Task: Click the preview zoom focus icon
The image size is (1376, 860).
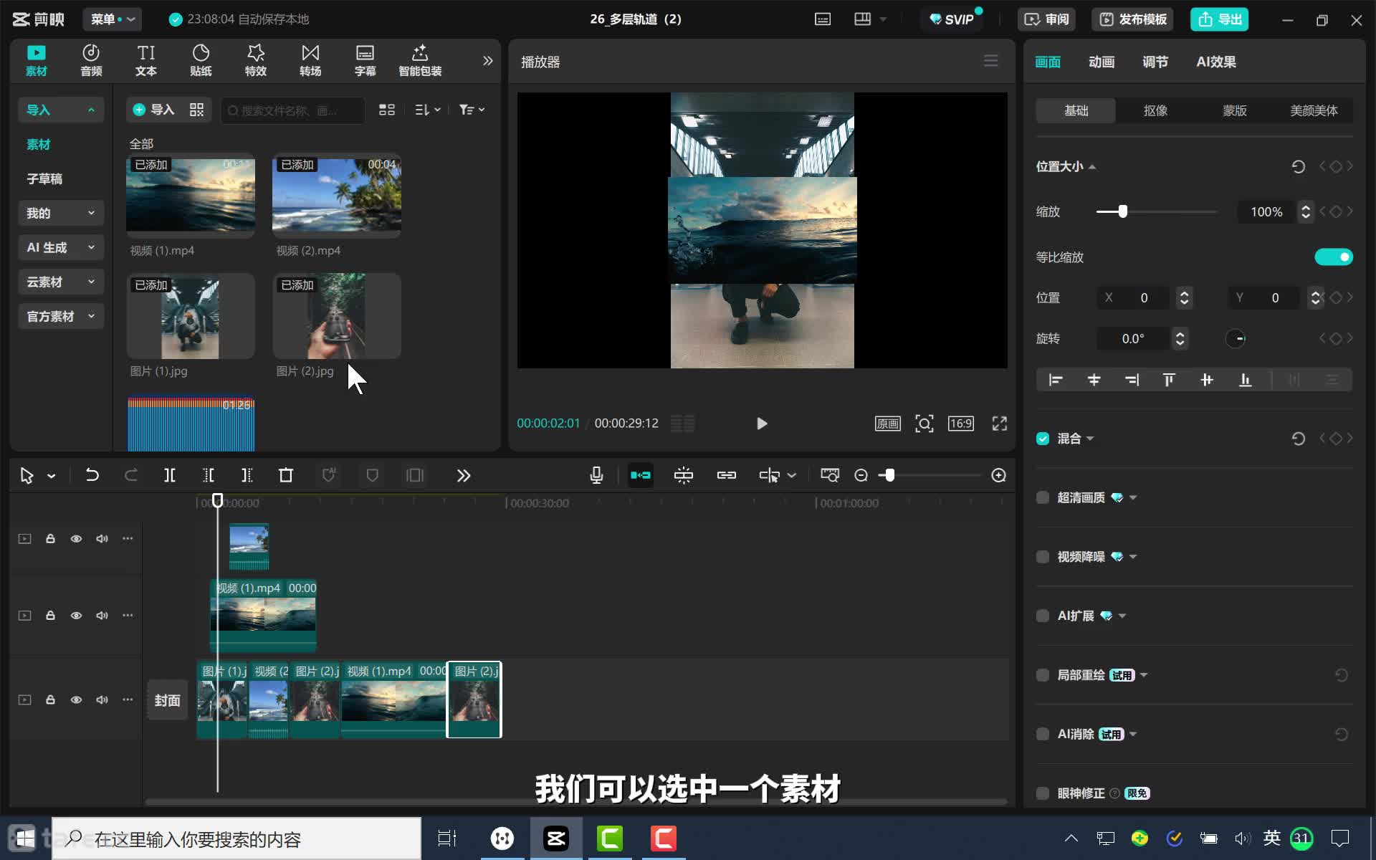Action: (x=924, y=424)
